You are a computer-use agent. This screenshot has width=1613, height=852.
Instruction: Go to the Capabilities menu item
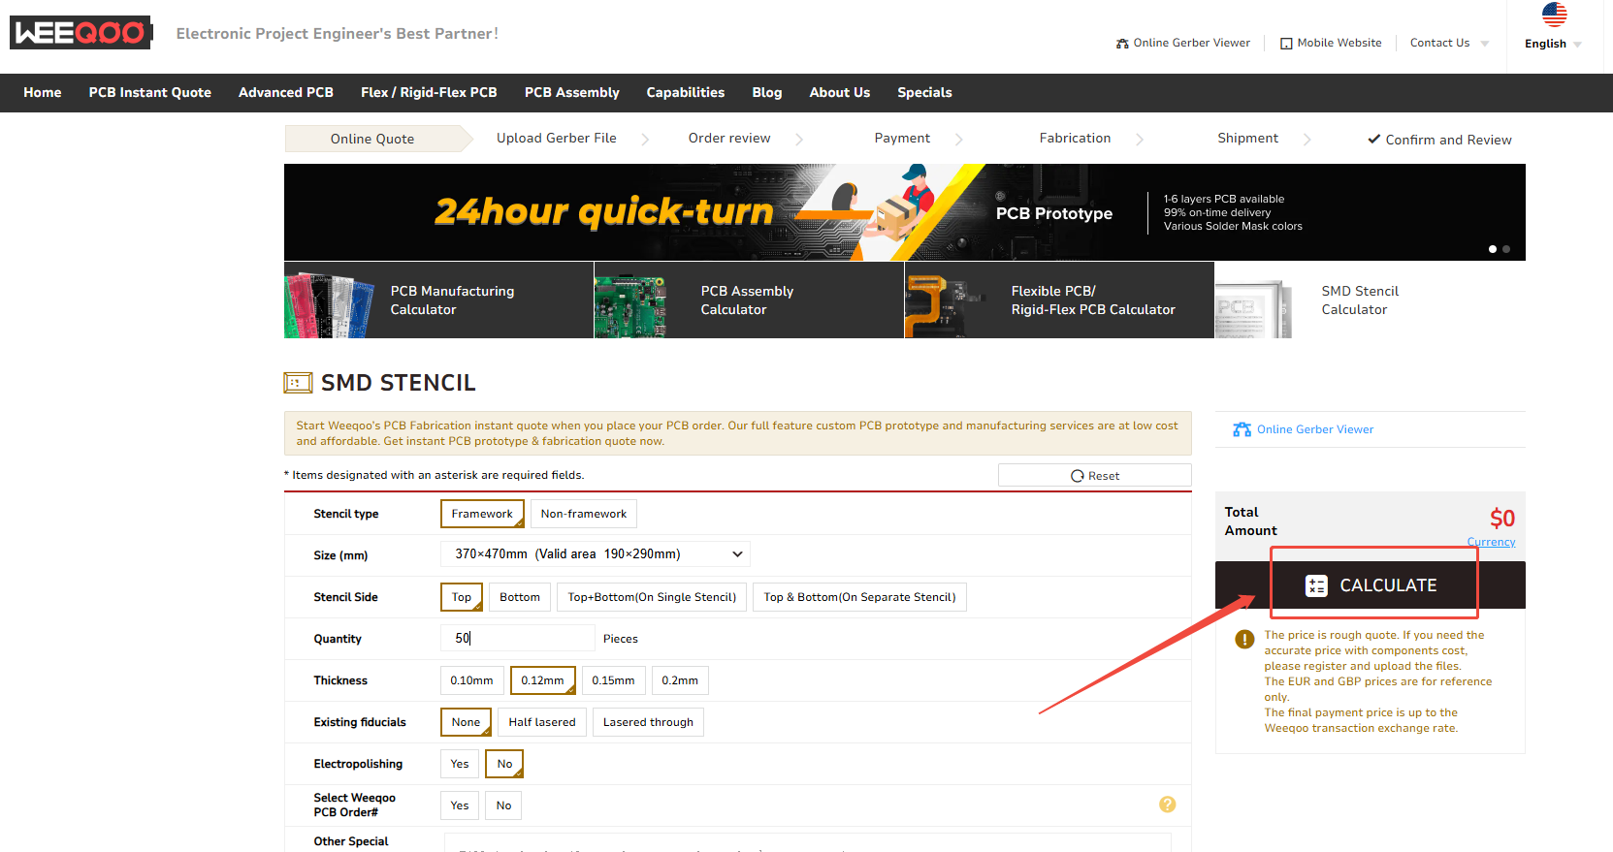click(685, 93)
